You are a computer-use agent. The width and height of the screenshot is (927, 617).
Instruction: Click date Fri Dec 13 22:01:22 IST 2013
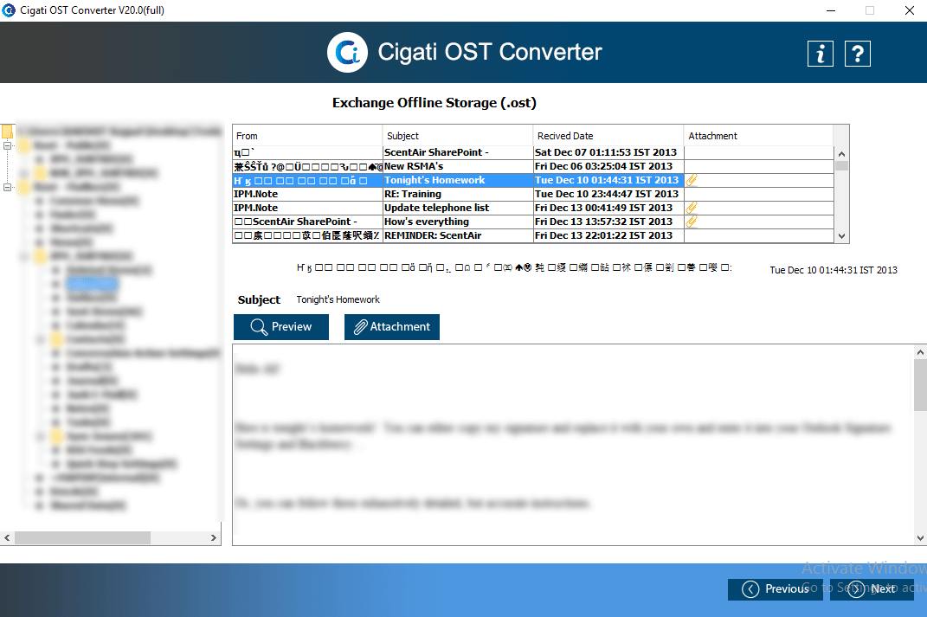tap(603, 235)
